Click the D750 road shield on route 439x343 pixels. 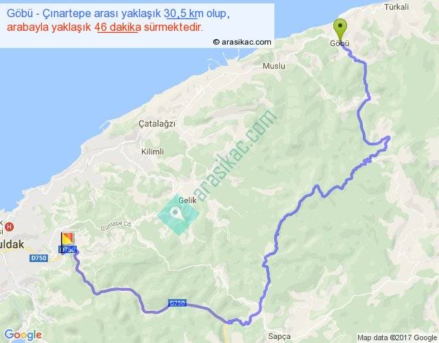[177, 303]
